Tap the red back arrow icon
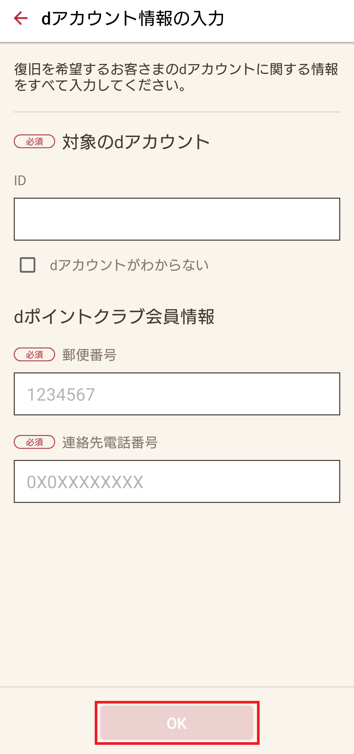354x754 pixels. (21, 18)
